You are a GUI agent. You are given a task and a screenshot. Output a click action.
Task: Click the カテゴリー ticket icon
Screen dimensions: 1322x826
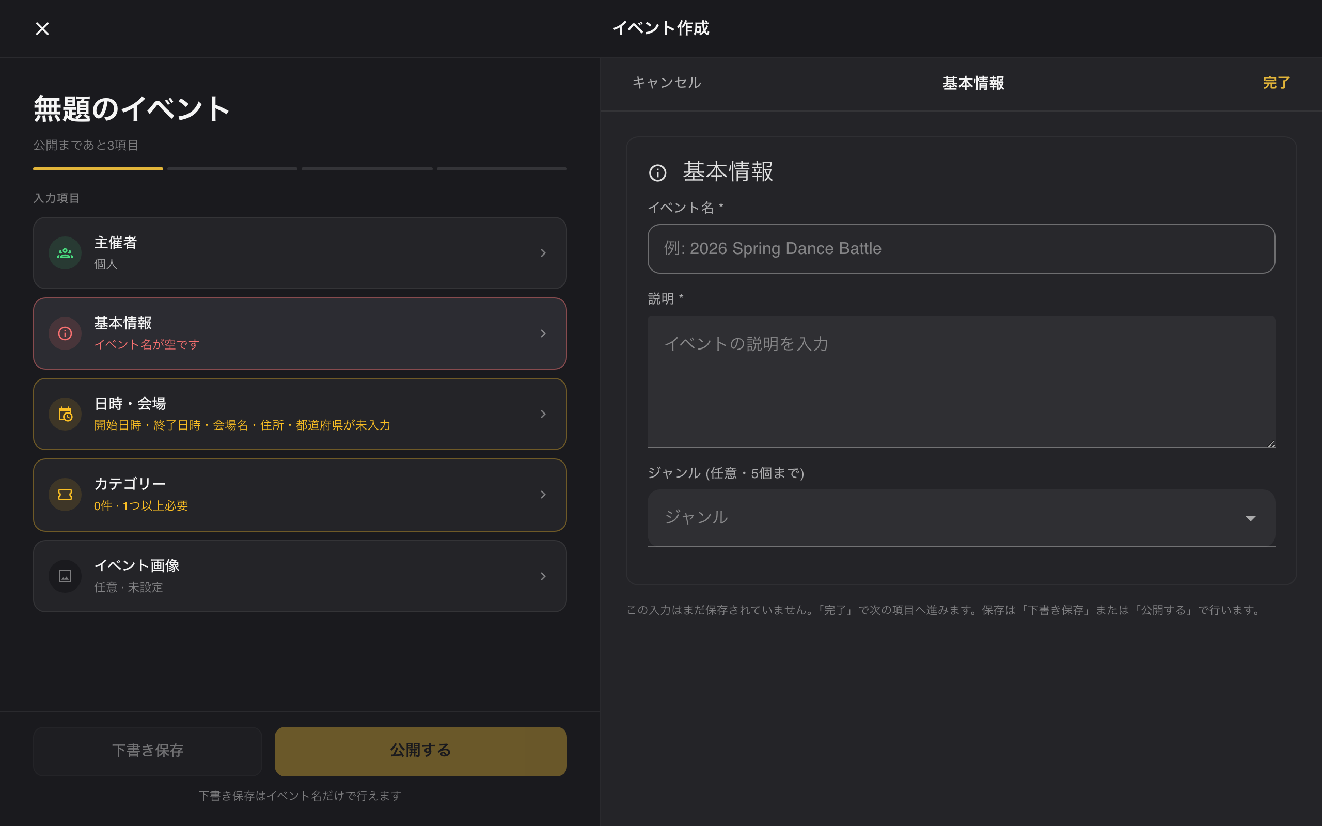(65, 495)
